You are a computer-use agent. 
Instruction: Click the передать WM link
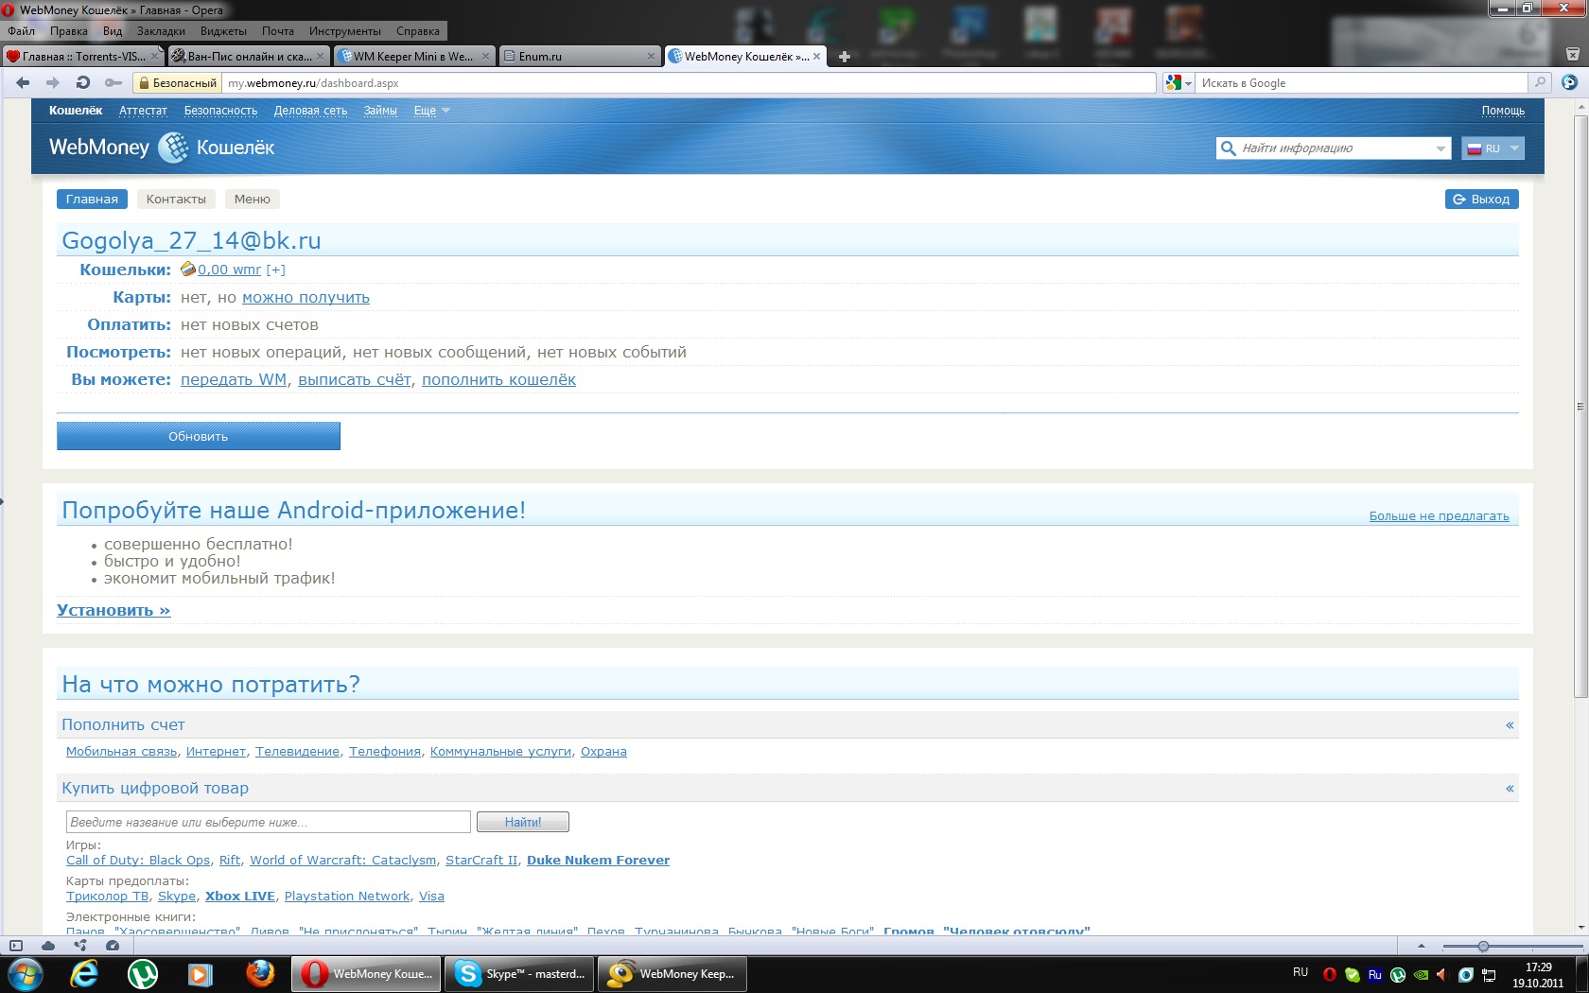click(234, 380)
